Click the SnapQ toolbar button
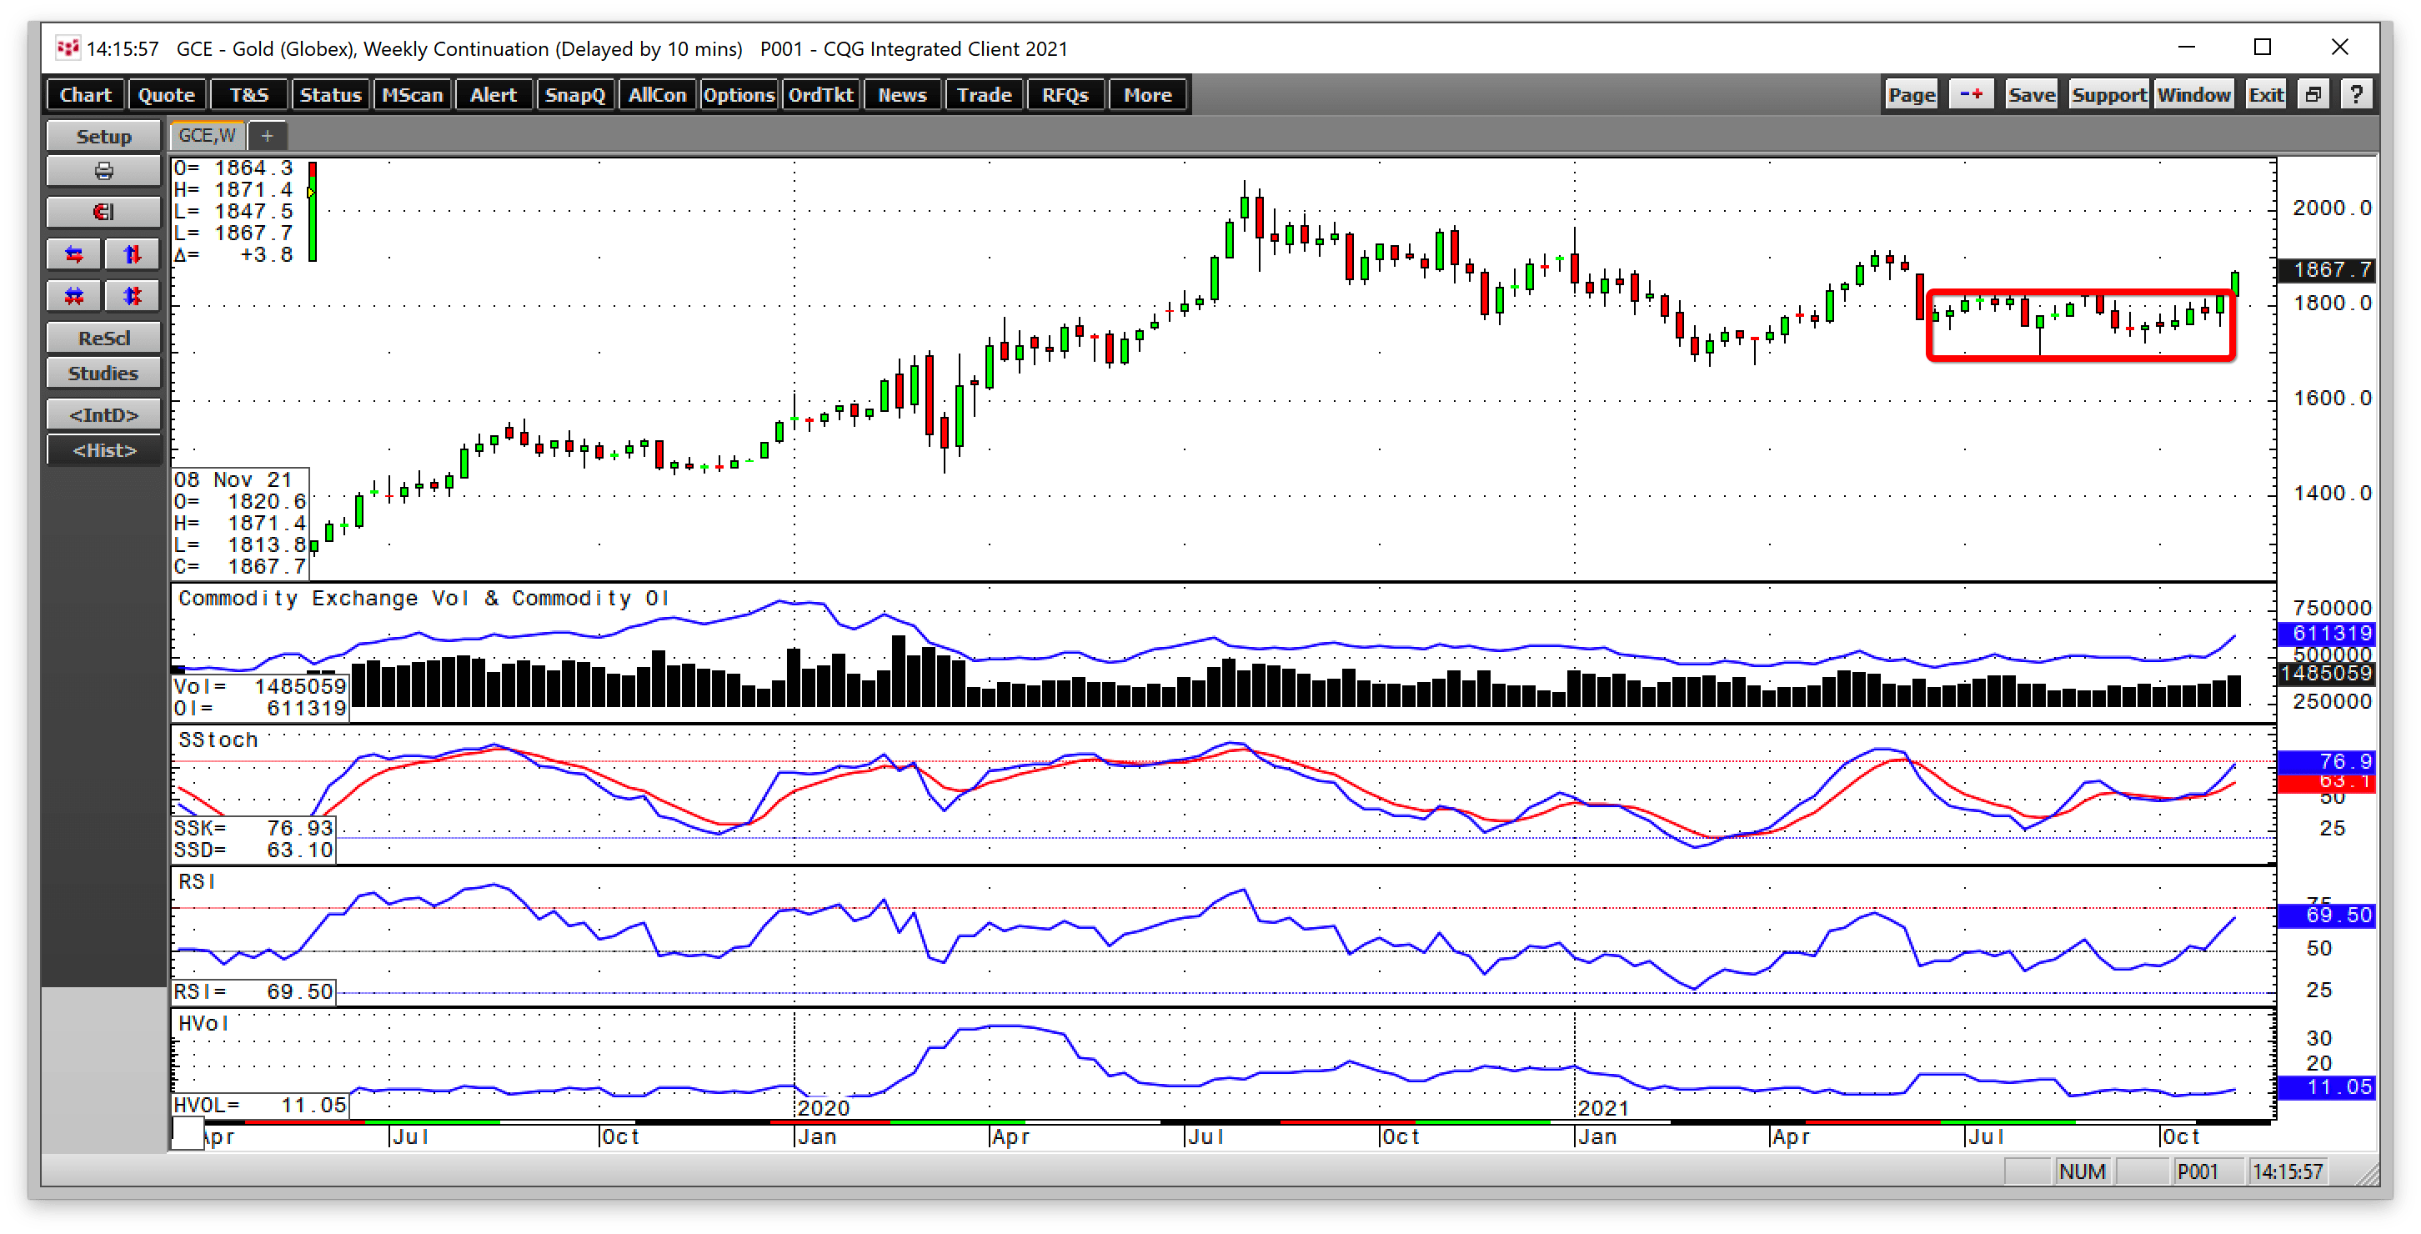The image size is (2421, 1234). [x=575, y=95]
